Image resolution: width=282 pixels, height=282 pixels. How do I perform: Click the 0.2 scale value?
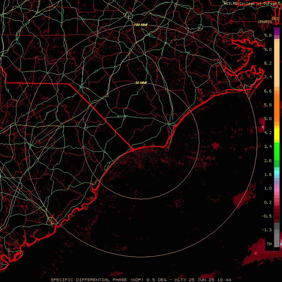click(x=268, y=202)
